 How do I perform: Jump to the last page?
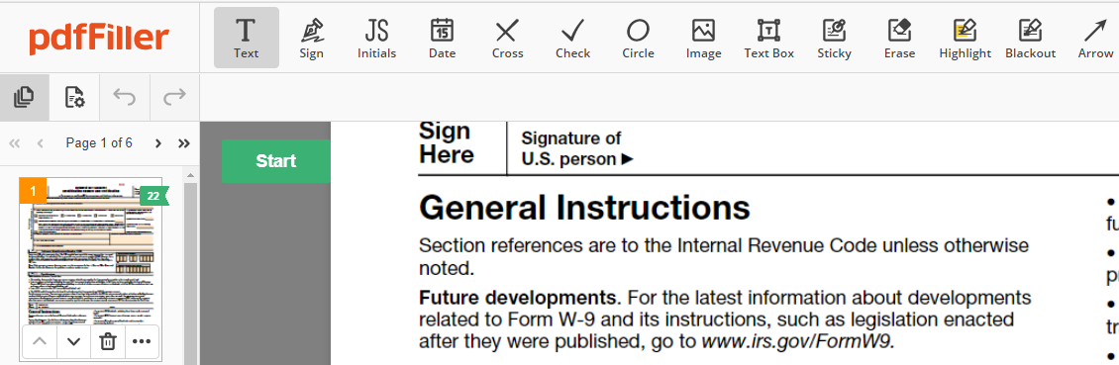click(184, 143)
